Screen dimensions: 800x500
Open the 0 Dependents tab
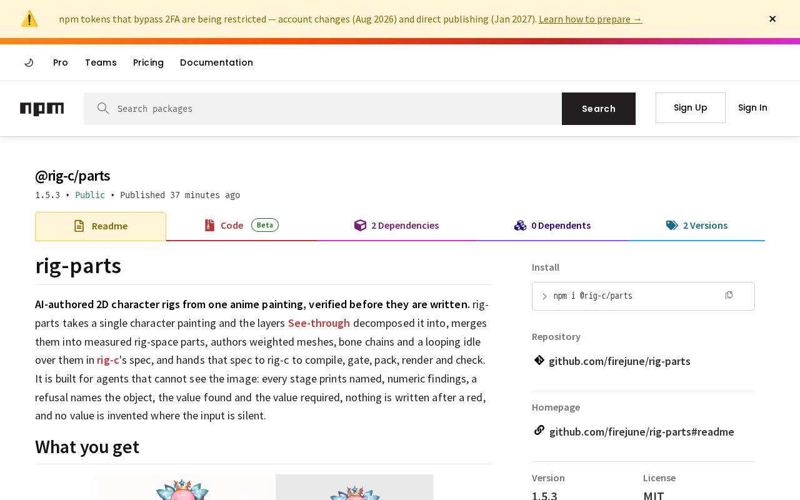552,226
